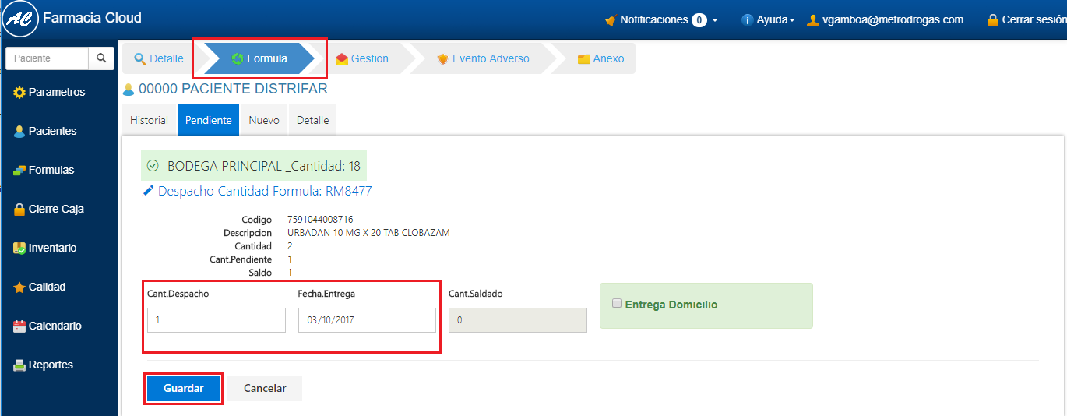Click the Guardar button
1067x416 pixels.
[183, 389]
